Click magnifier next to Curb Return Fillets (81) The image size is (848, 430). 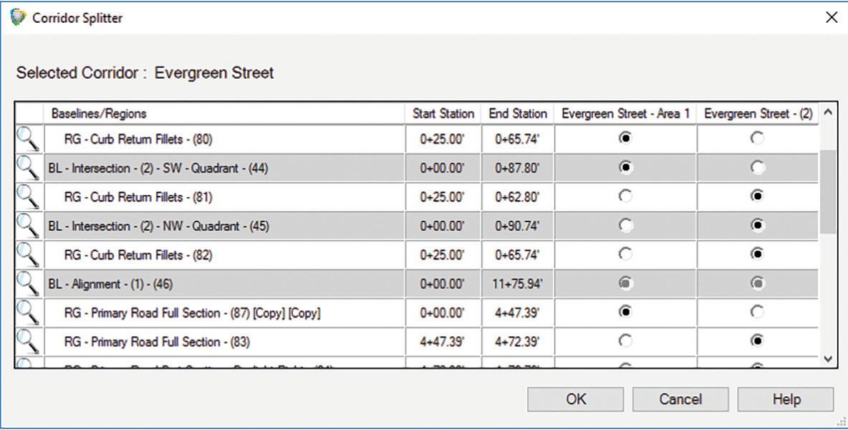click(28, 196)
